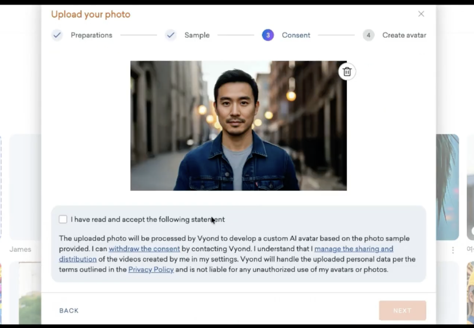The image size is (474, 328).
Task: Close the Upload your photo dialog
Action: click(x=421, y=14)
